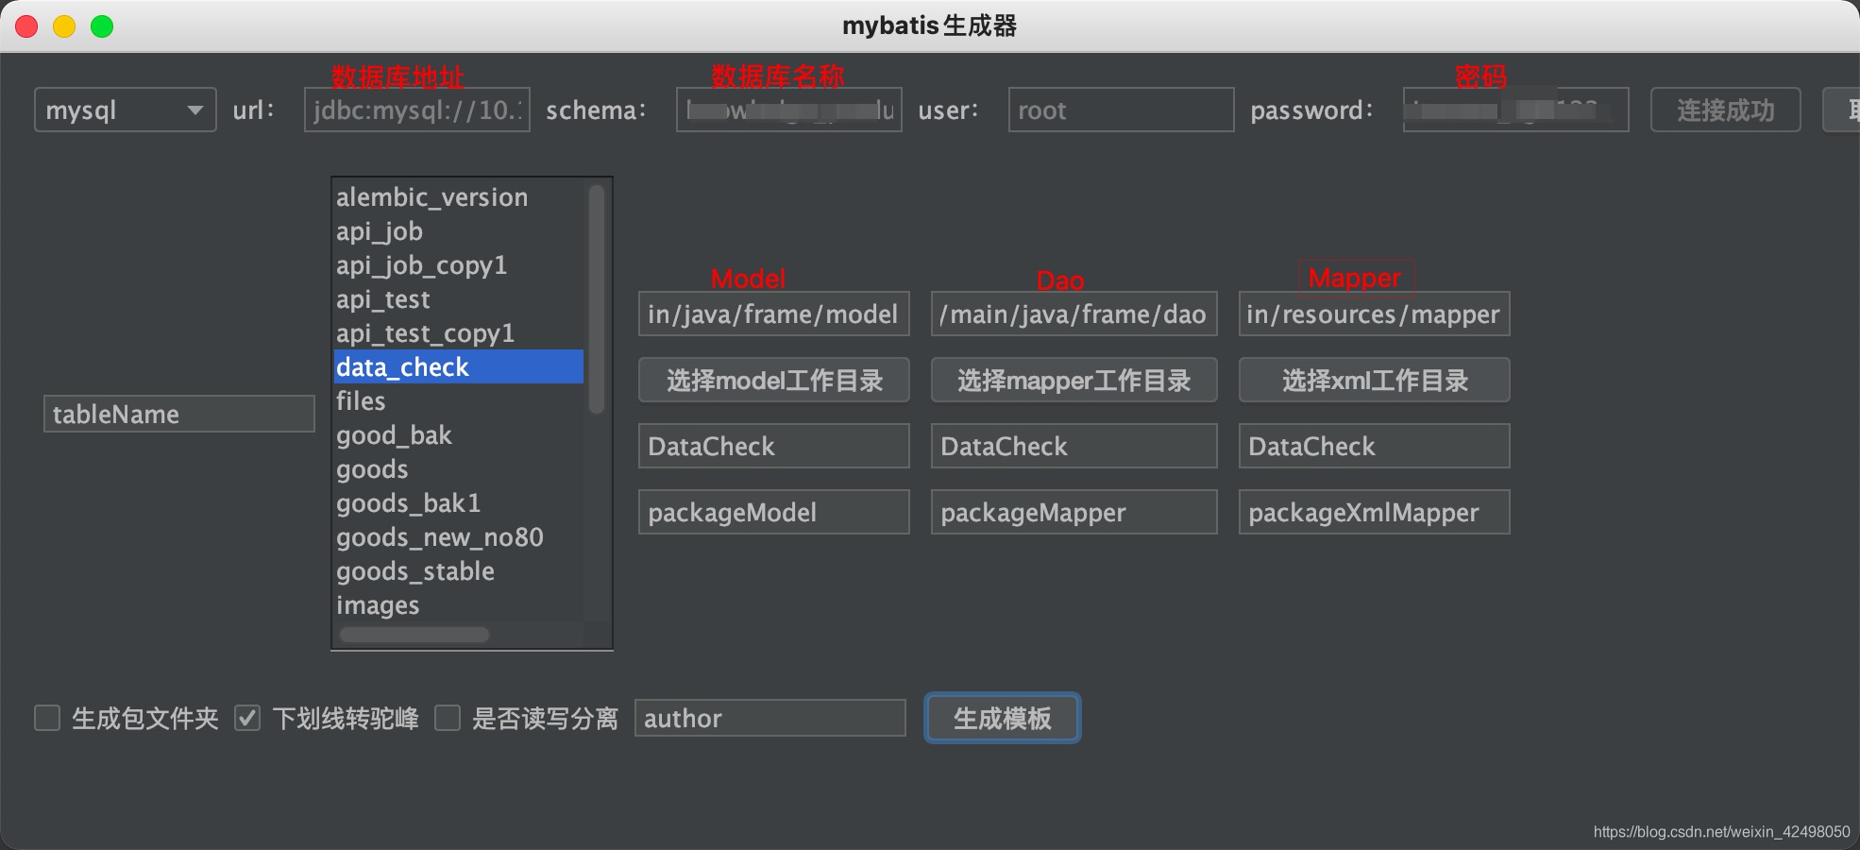This screenshot has height=850, width=1860.
Task: Click 选择xml工作目录 button
Action: click(1375, 380)
